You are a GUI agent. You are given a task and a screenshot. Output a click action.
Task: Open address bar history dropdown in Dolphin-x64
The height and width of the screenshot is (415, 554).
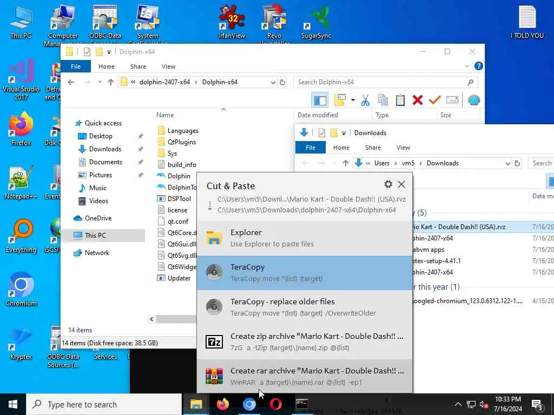tap(273, 82)
